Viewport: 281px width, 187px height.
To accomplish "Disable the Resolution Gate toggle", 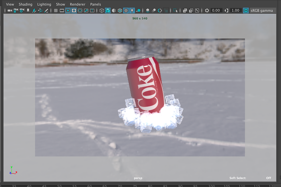I will [x=68, y=11].
